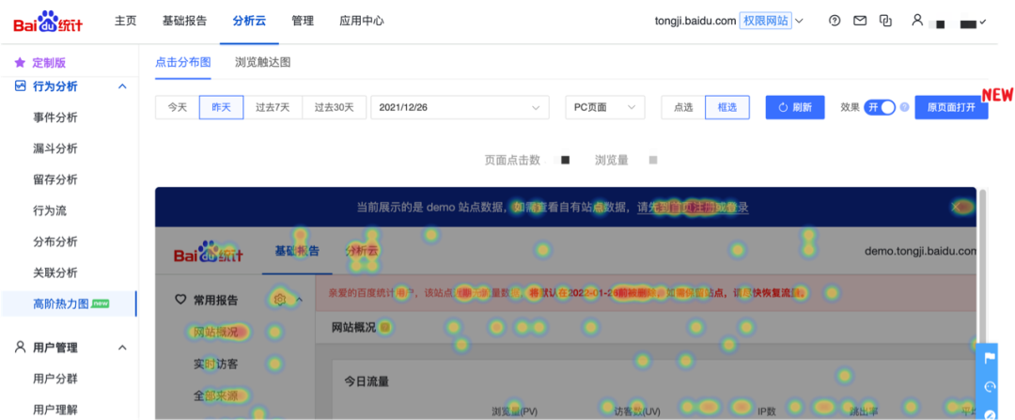This screenshot has width=1015, height=420.
Task: Click the star icon beside 定制版
Action: 20,63
